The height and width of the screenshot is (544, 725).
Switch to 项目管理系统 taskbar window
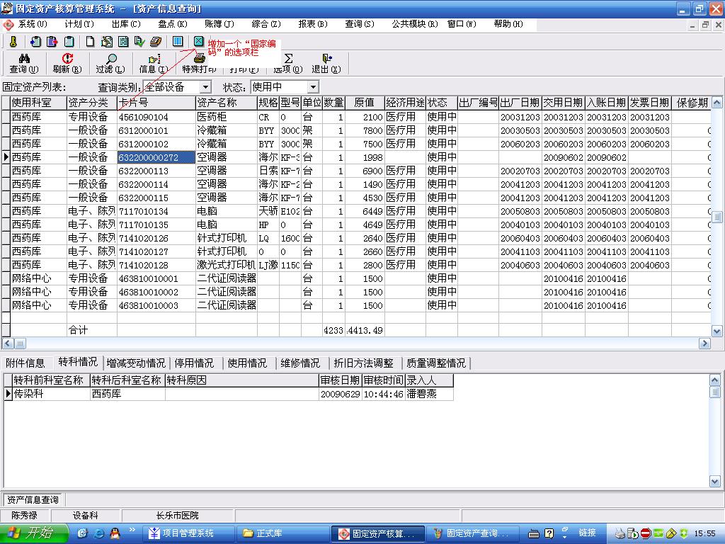coord(187,533)
